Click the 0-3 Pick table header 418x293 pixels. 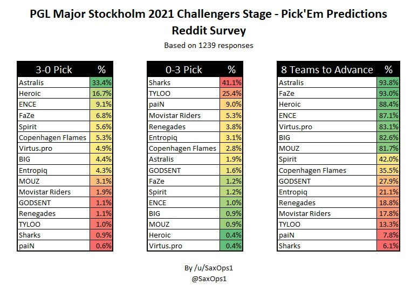184,69
